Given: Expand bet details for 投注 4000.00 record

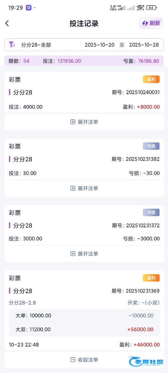Looking at the screenshot, I should click(x=84, y=122).
